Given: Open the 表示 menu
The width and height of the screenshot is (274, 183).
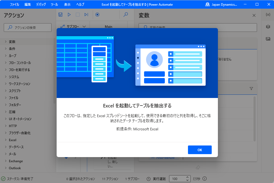Looking at the screenshot, I should [x=67, y=4].
